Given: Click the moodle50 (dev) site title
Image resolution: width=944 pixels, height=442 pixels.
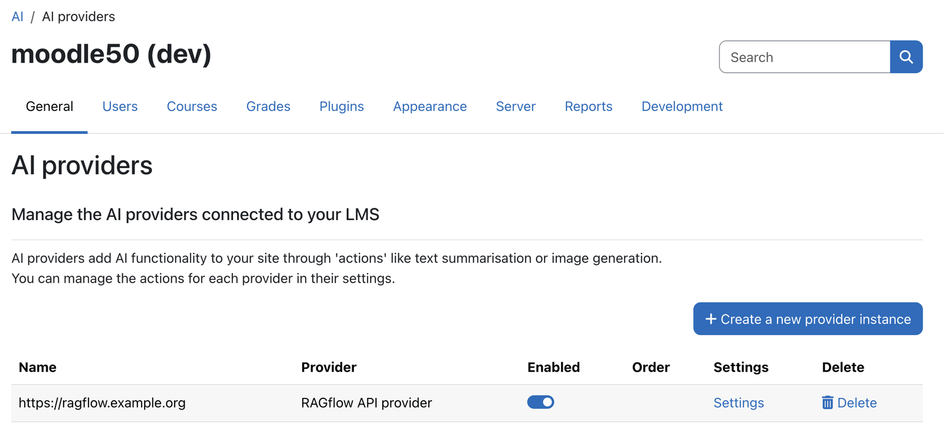Looking at the screenshot, I should pos(112,54).
